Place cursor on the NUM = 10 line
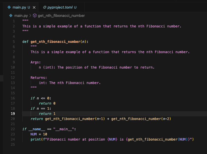 click(39, 134)
